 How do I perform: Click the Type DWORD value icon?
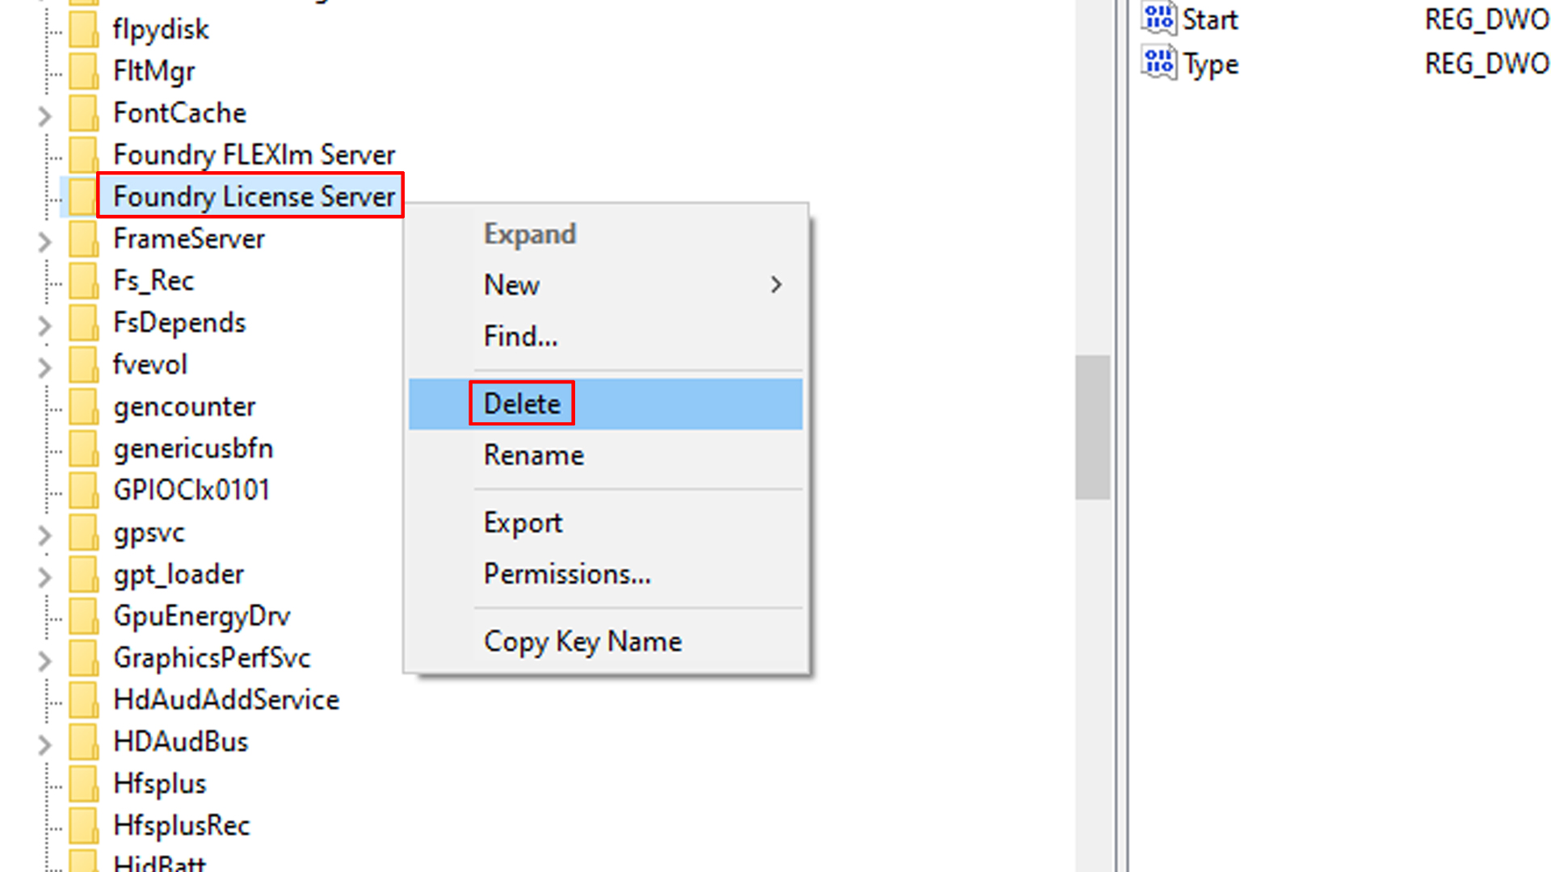tap(1159, 63)
